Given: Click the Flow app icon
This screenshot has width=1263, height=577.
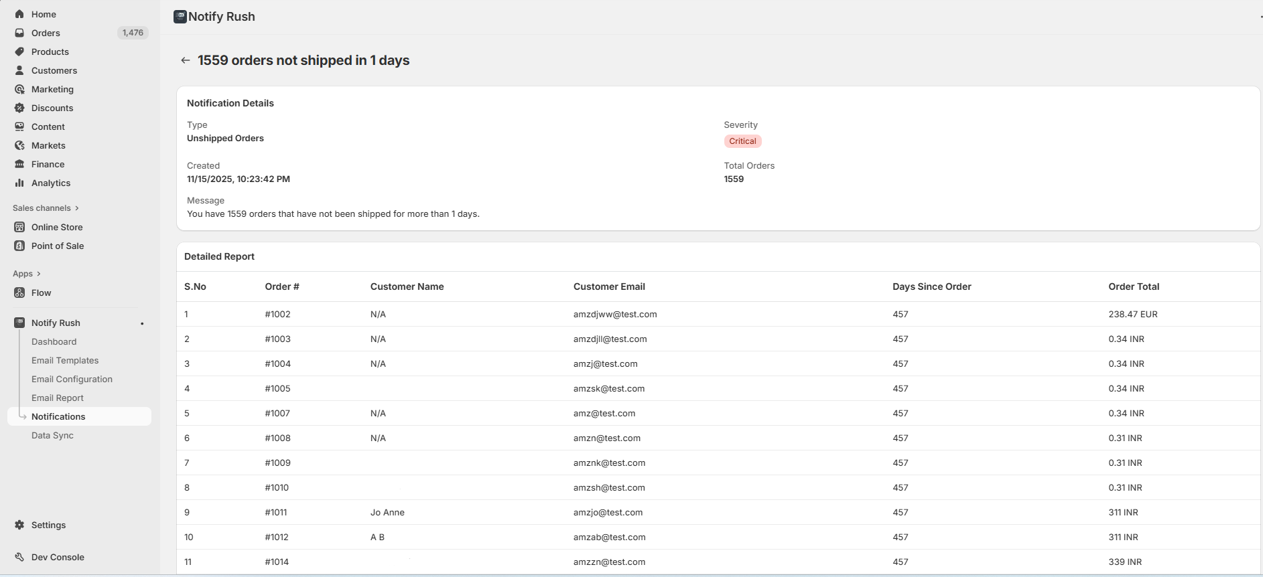Looking at the screenshot, I should (x=19, y=293).
